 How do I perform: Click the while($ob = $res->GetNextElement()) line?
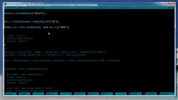click(x=26, y=69)
